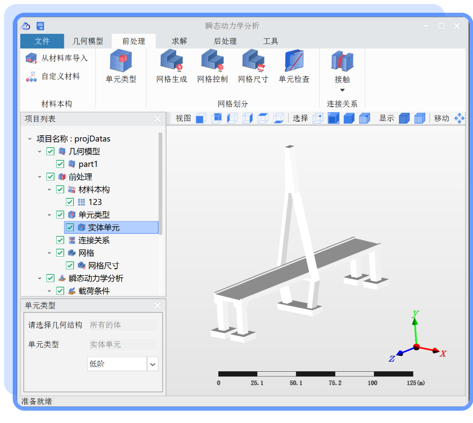Collapse the 材料本构 tree node
This screenshot has height=423, width=473.
(49, 189)
